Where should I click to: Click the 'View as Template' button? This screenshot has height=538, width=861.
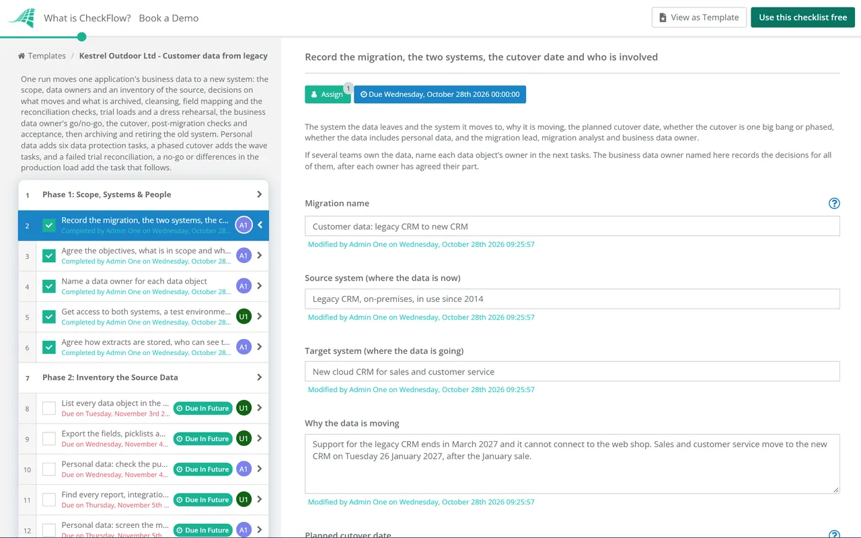(698, 17)
